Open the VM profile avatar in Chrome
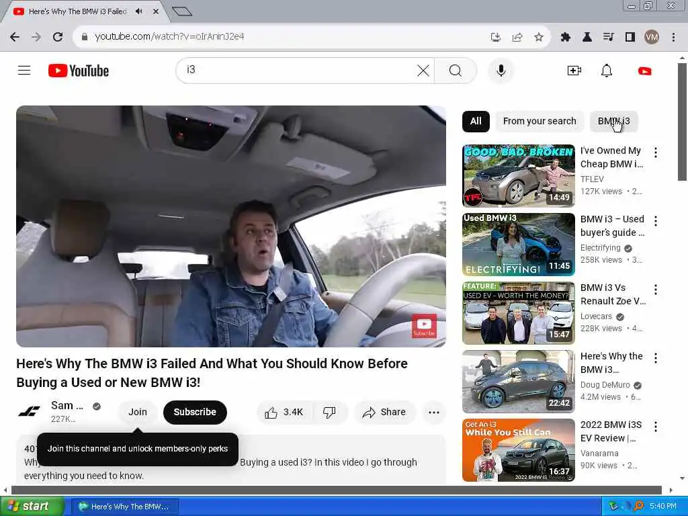 point(652,37)
